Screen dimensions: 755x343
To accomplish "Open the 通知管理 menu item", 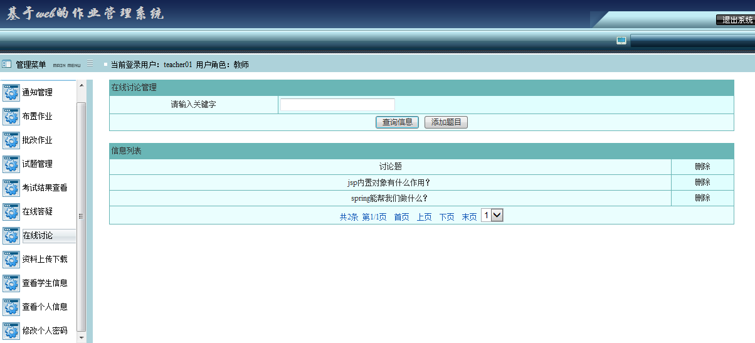I will [x=37, y=93].
